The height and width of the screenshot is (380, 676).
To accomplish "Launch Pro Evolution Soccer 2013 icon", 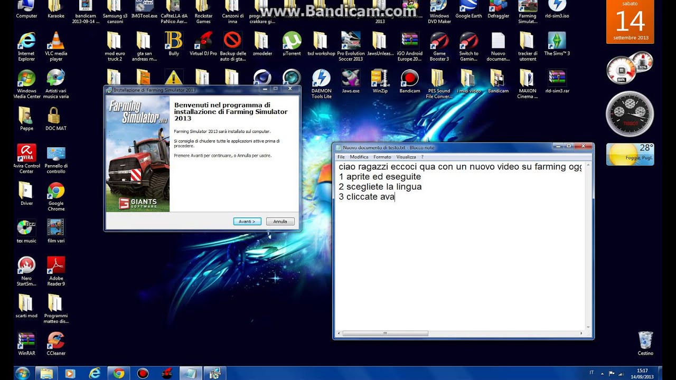I will pos(351,46).
